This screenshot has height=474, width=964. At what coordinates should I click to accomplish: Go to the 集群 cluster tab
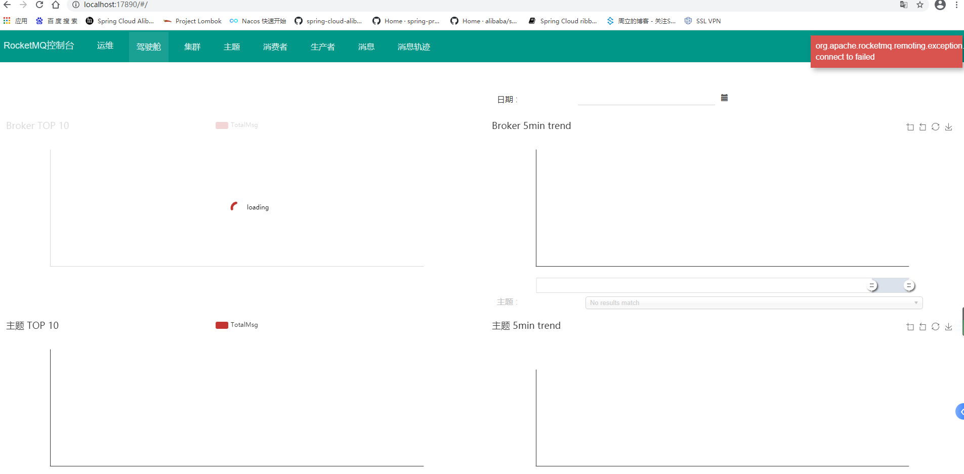point(192,47)
